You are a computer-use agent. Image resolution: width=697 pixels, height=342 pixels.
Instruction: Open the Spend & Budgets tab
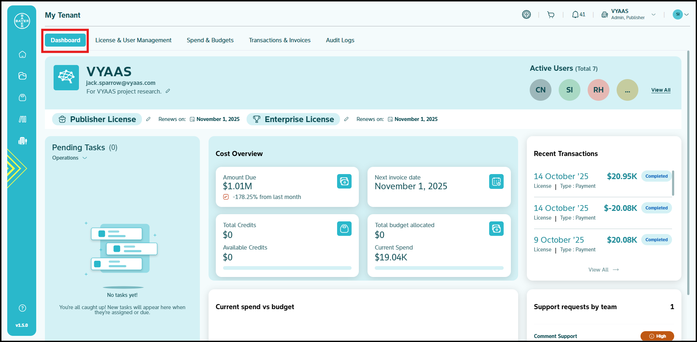[x=210, y=40]
